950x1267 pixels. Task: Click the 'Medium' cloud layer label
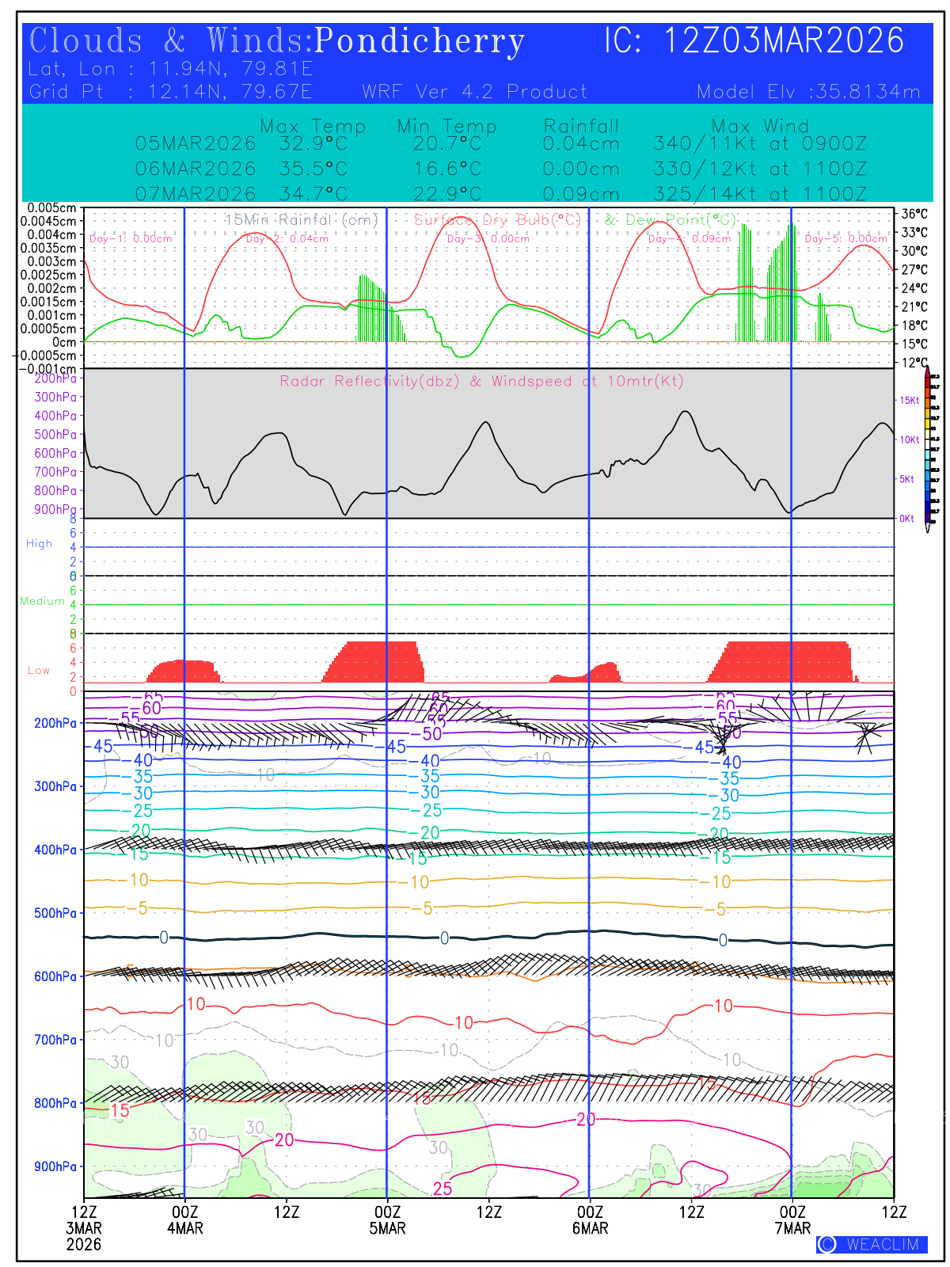coord(42,601)
